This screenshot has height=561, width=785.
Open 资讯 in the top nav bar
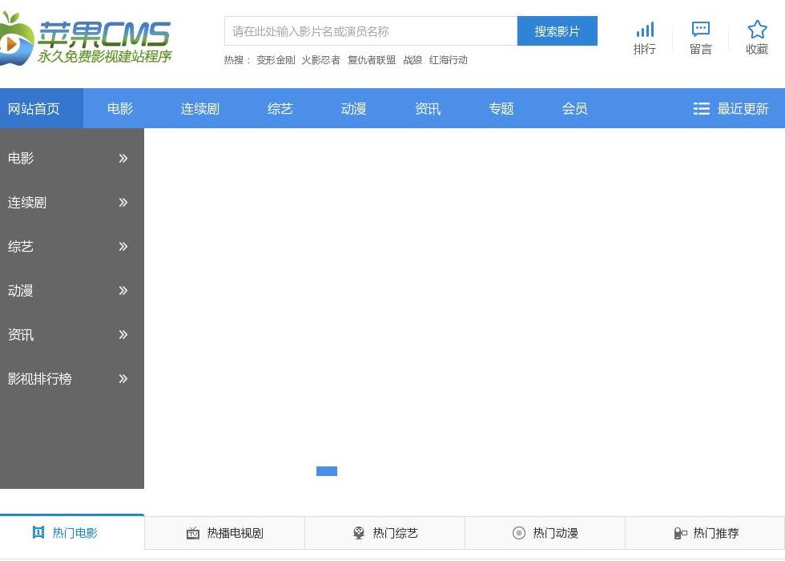[x=428, y=108]
